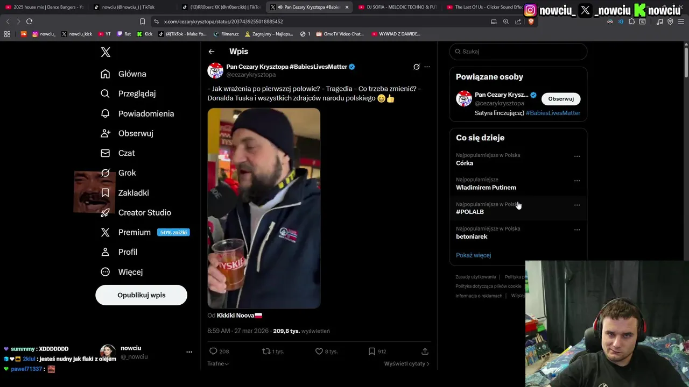
Task: Focus the Szukaj search field
Action: [x=518, y=52]
